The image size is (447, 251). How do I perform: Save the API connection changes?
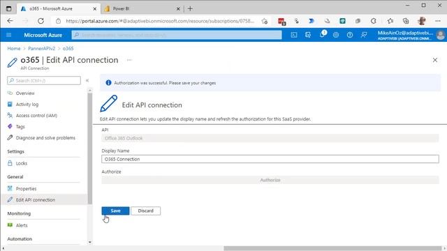pyautogui.click(x=115, y=211)
